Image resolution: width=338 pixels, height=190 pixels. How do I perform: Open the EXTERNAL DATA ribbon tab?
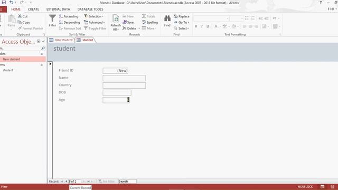[58, 9]
